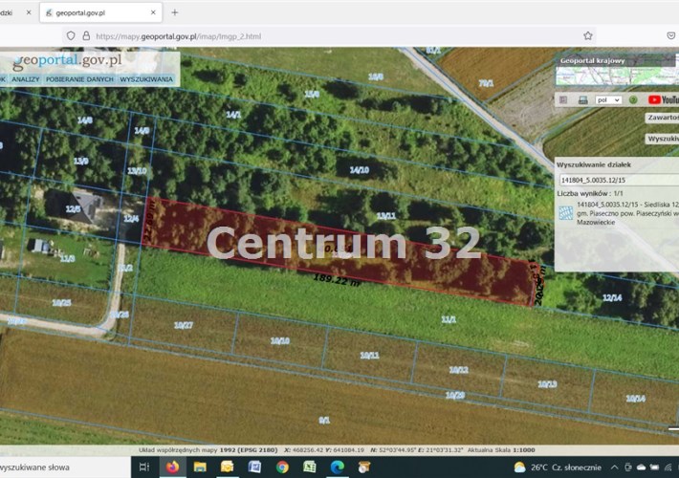
Task: Open the Pocket icon in browser toolbar
Action: (x=670, y=36)
